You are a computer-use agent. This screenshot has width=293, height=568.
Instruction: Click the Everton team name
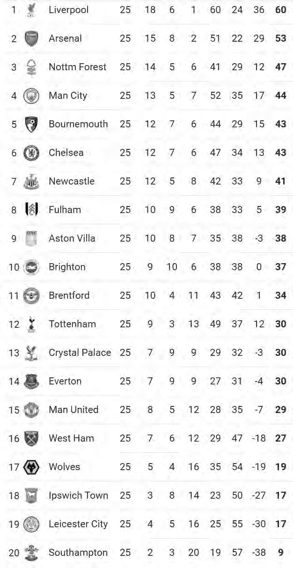65,381
